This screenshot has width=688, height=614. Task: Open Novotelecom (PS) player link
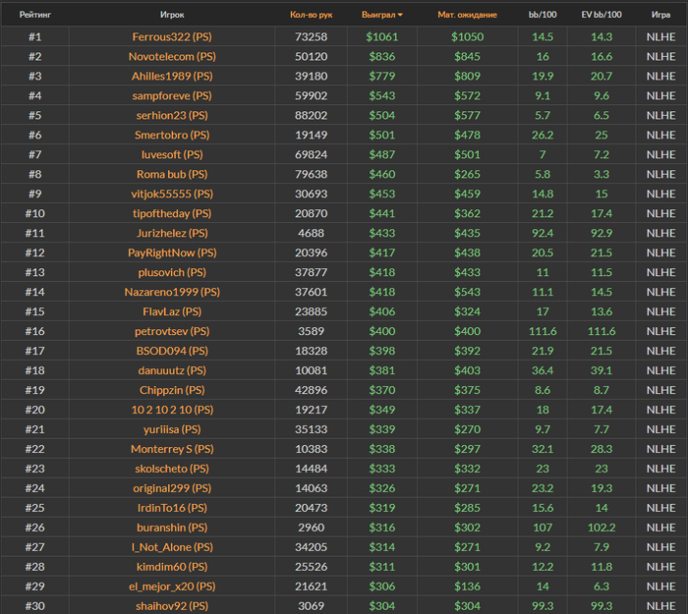click(x=172, y=56)
